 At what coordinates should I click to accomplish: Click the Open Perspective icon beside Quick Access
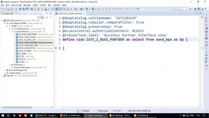(190, 9)
